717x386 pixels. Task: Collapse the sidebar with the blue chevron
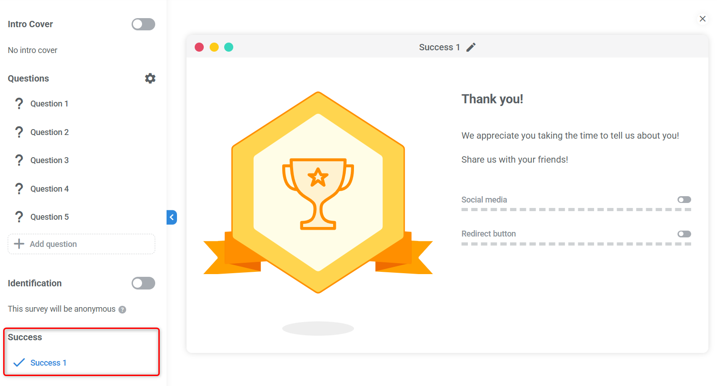point(172,217)
